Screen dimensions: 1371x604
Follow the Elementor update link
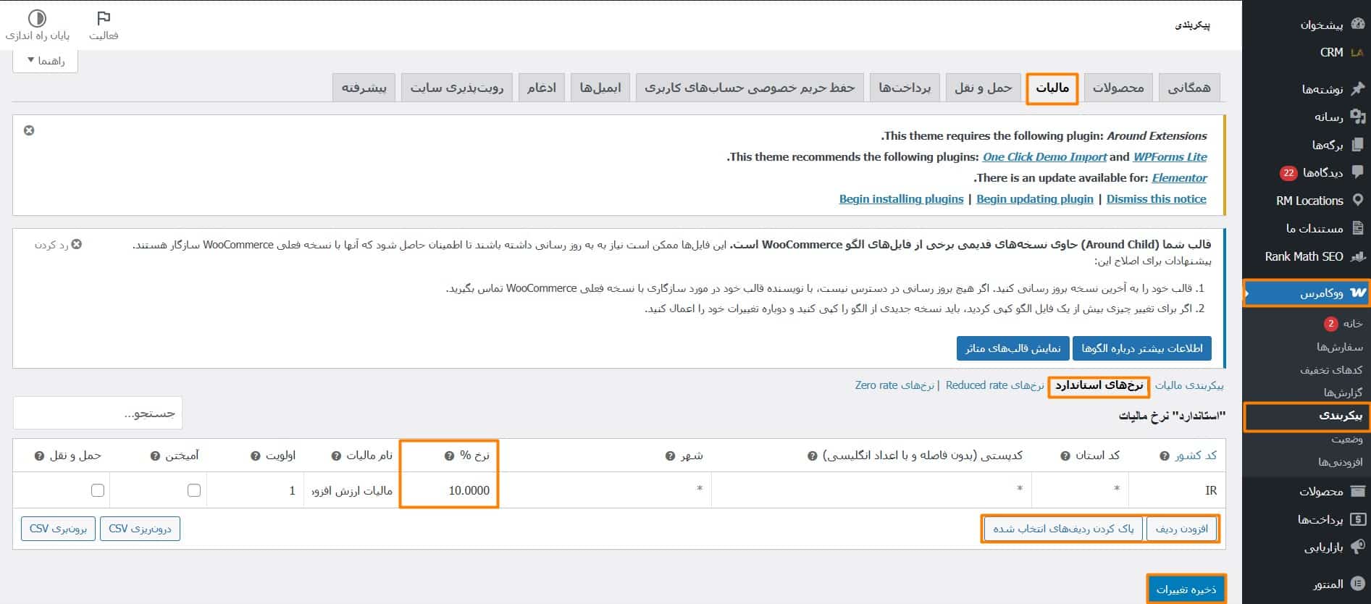click(x=1179, y=177)
